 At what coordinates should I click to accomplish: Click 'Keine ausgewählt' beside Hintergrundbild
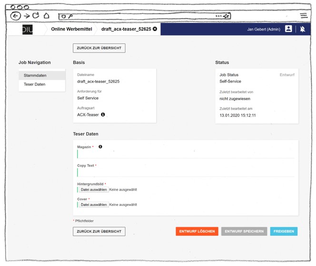pos(123,190)
